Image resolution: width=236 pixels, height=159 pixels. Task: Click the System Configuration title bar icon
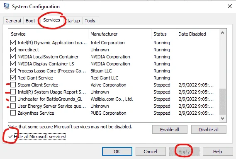[x=7, y=6]
